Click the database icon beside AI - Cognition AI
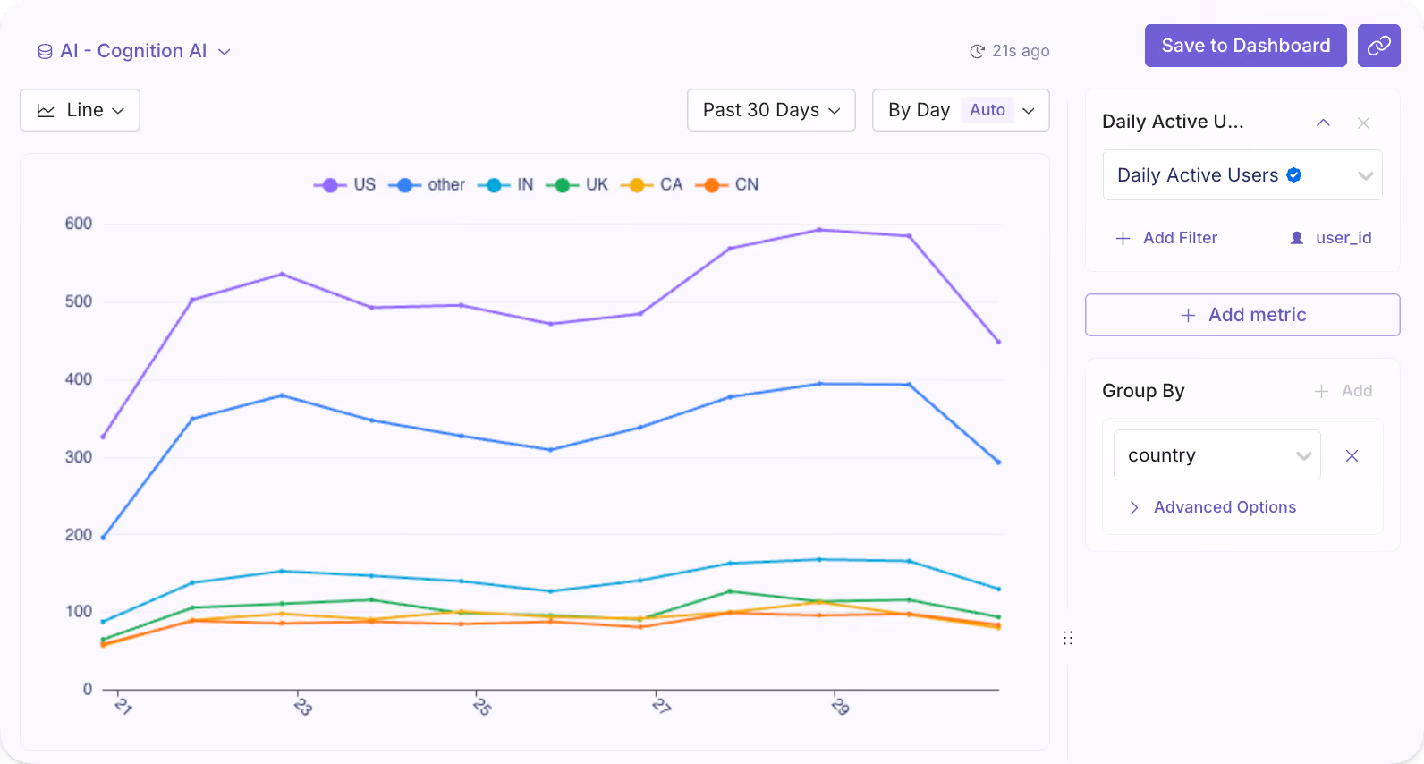 click(45, 52)
